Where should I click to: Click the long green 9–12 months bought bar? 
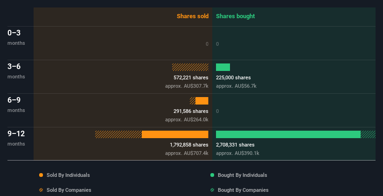tap(288, 134)
